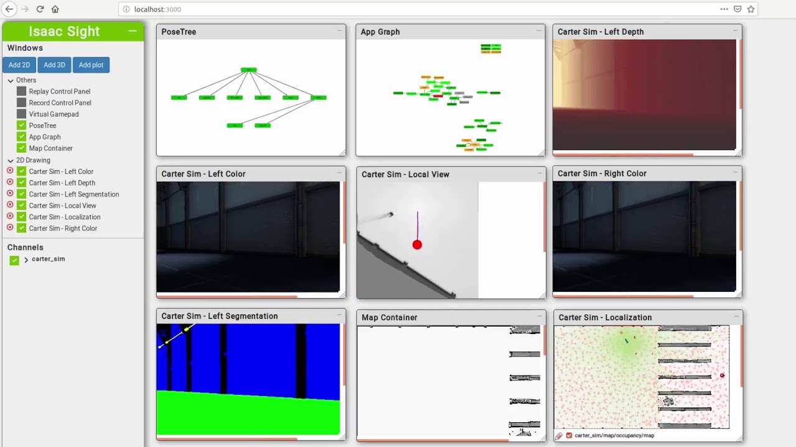Remove Carter Sim - Left Depth window red X
Image resolution: width=796 pixels, height=447 pixels.
[10, 183]
